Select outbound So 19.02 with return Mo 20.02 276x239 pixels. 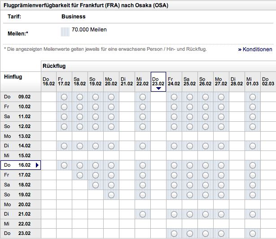click(x=111, y=195)
